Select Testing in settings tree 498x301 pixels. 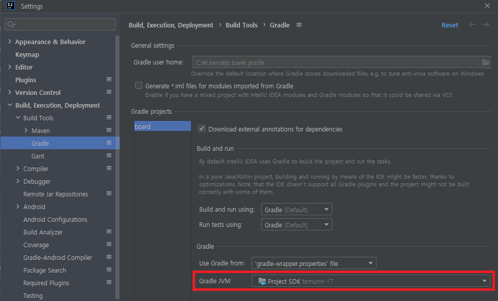point(33,295)
